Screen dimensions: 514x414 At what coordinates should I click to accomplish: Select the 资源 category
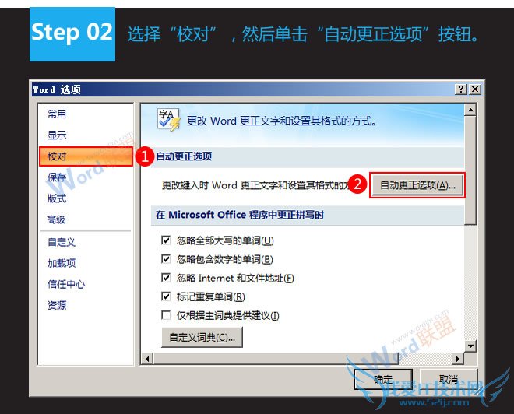point(57,305)
